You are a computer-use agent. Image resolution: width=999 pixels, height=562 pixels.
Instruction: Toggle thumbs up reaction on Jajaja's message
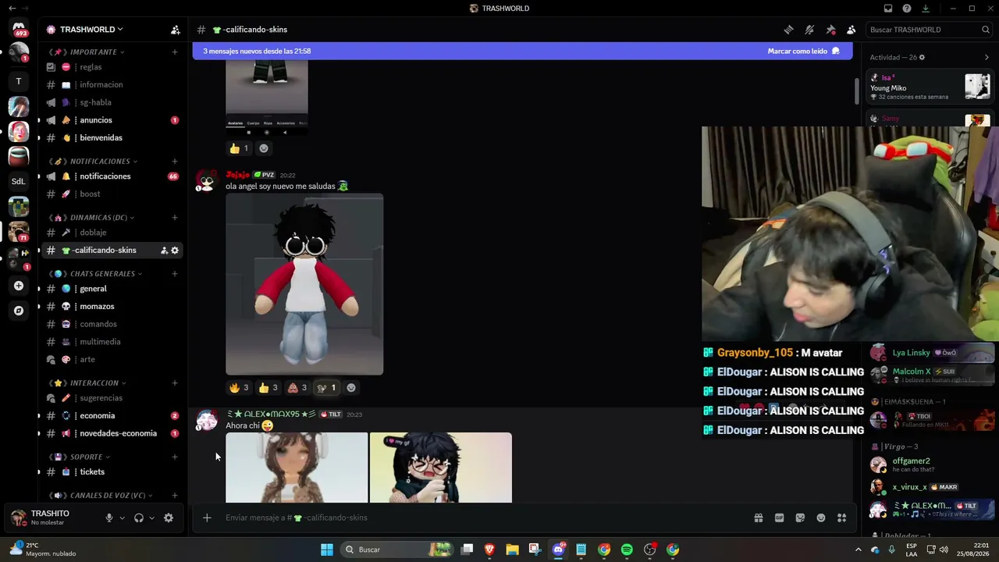pyautogui.click(x=268, y=388)
